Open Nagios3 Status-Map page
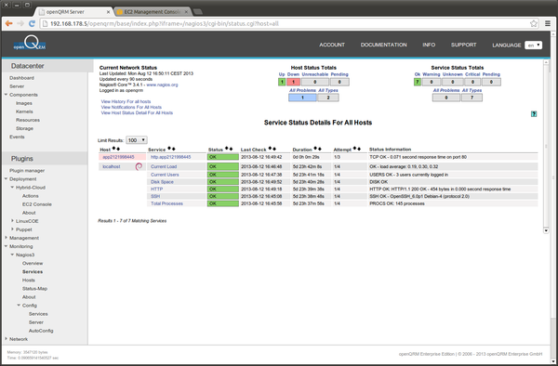The image size is (558, 366). 35,289
